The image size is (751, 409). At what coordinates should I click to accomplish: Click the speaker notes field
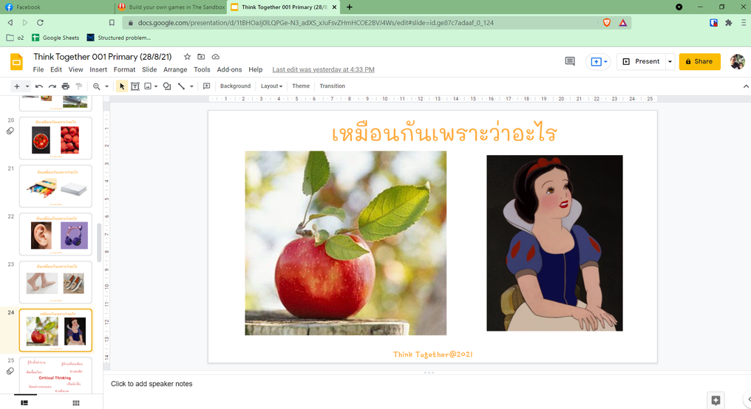[427, 384]
